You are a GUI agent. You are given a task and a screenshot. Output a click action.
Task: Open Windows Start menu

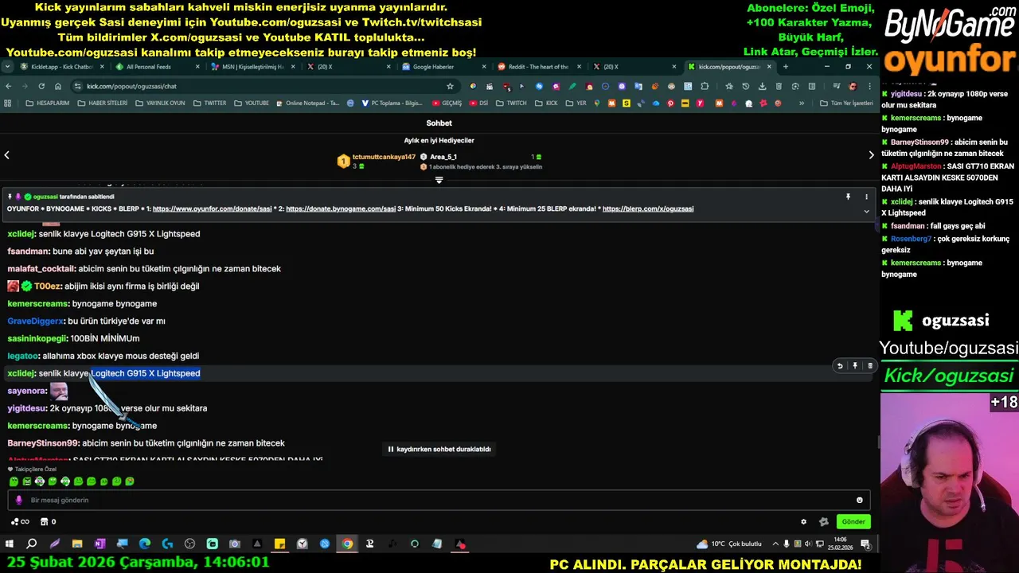10,544
